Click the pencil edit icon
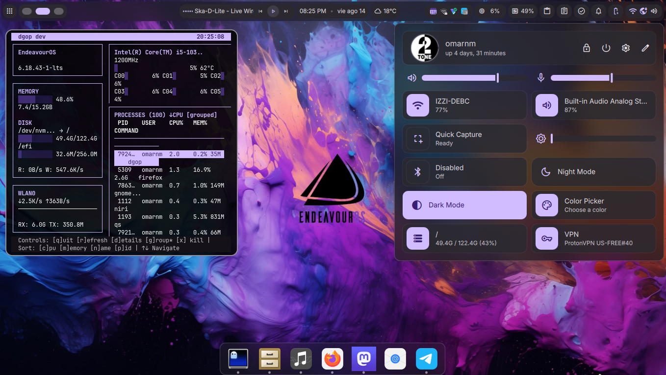The image size is (666, 375). pos(645,48)
